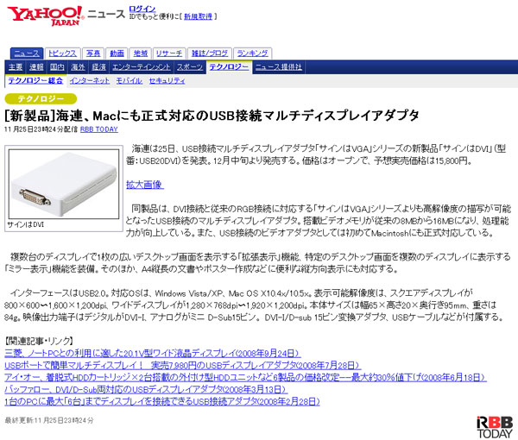This screenshot has height=440, width=518.
Task: Click the 11月25日23時24分配信 date text
Action: 41,129
